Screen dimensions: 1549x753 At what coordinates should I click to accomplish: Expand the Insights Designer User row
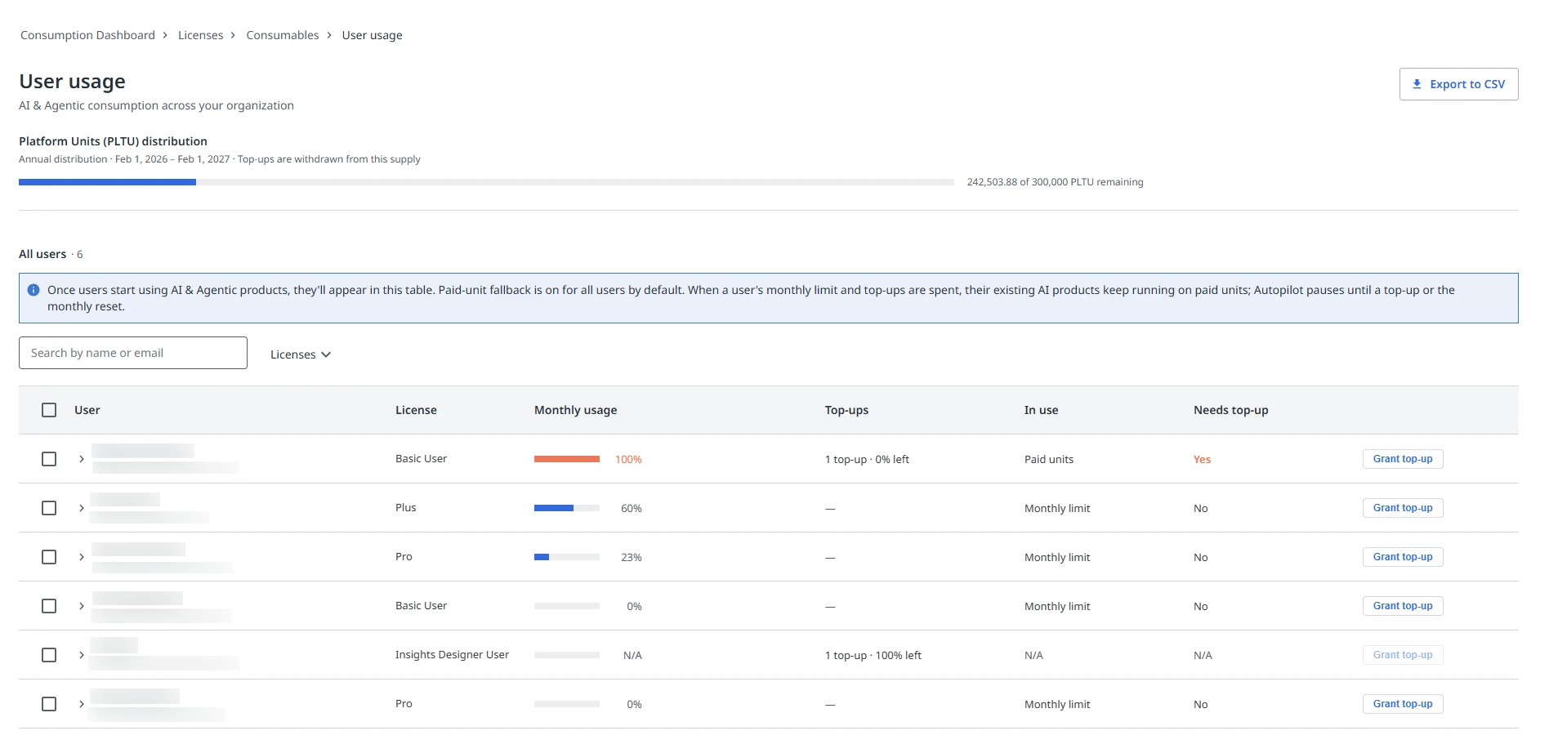(82, 655)
